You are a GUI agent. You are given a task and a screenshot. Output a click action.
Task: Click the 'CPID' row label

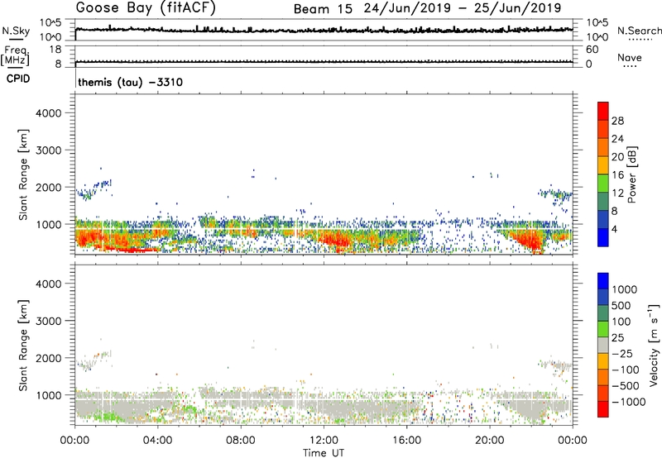coord(18,79)
